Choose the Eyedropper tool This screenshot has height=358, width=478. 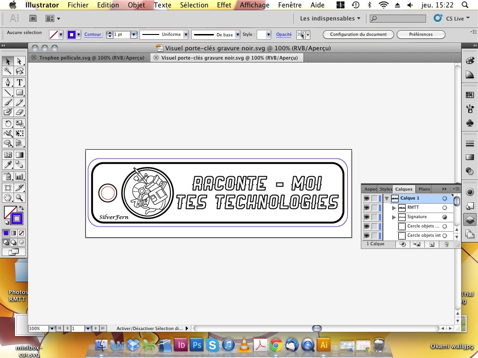[8, 165]
